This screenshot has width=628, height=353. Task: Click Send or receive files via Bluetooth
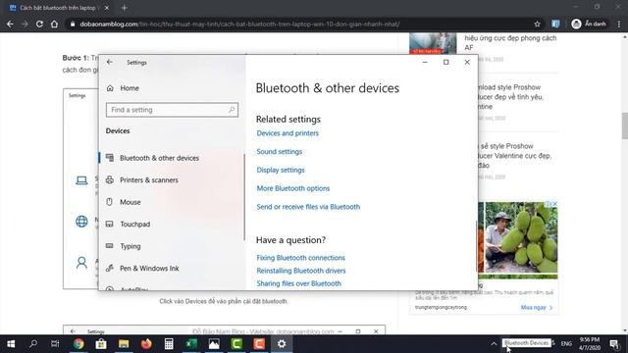(308, 207)
